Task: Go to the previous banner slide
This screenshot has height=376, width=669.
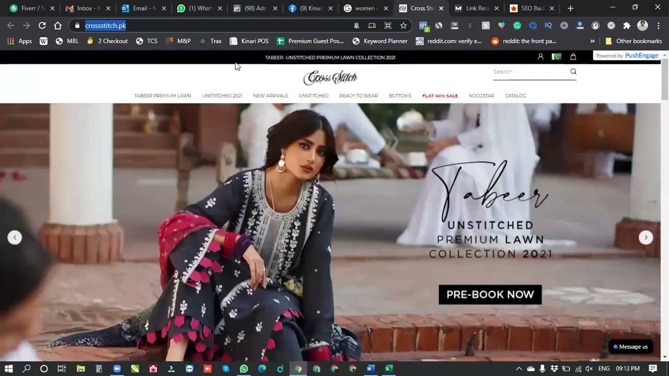Action: pos(15,237)
